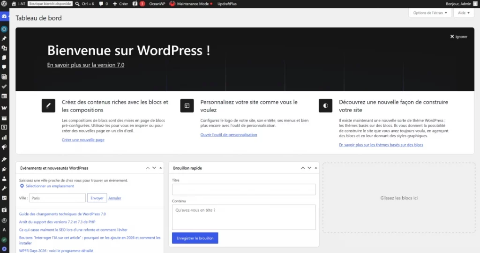Click the blue play-circle icon in sidebar
Image resolution: width=480 pixels, height=253 pixels.
[x=4, y=249]
